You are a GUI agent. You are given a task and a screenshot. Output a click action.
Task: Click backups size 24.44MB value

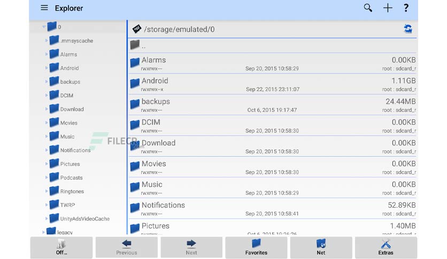(400, 102)
